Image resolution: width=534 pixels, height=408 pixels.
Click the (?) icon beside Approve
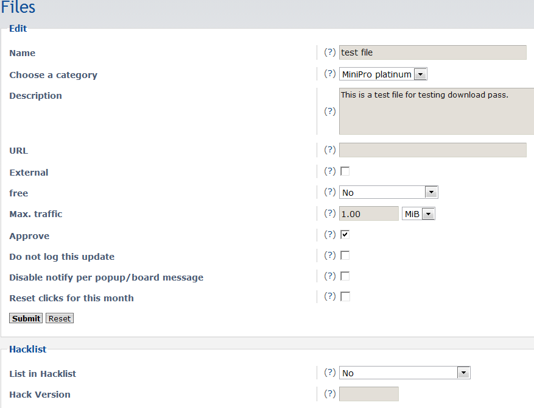330,235
